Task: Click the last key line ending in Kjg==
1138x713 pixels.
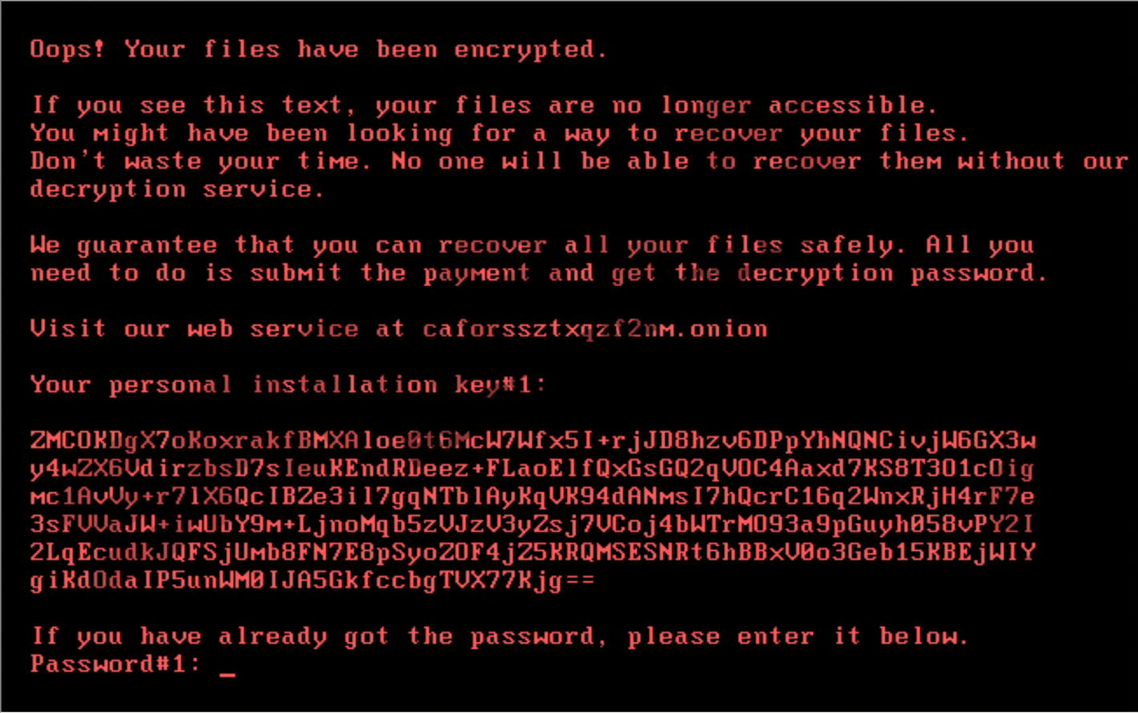Action: pyautogui.click(x=313, y=581)
